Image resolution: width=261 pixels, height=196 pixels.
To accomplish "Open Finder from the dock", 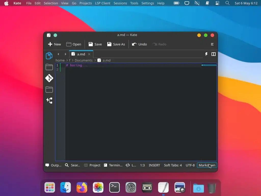I will coord(66,187).
